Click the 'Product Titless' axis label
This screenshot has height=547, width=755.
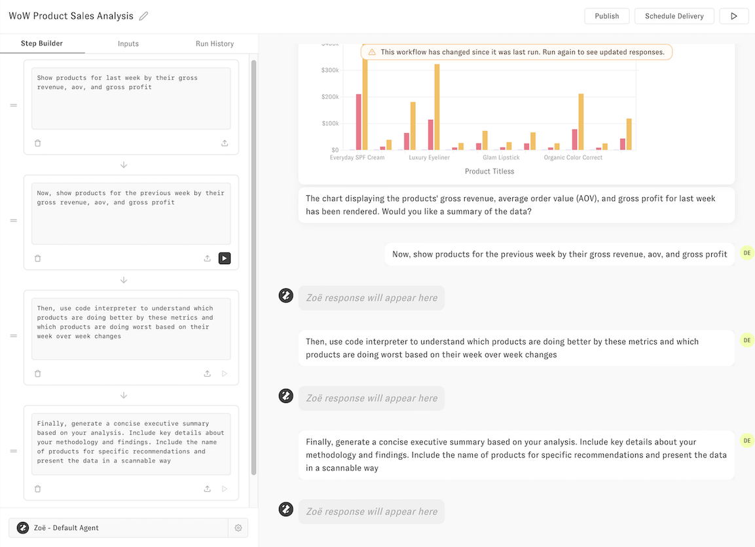(x=489, y=172)
